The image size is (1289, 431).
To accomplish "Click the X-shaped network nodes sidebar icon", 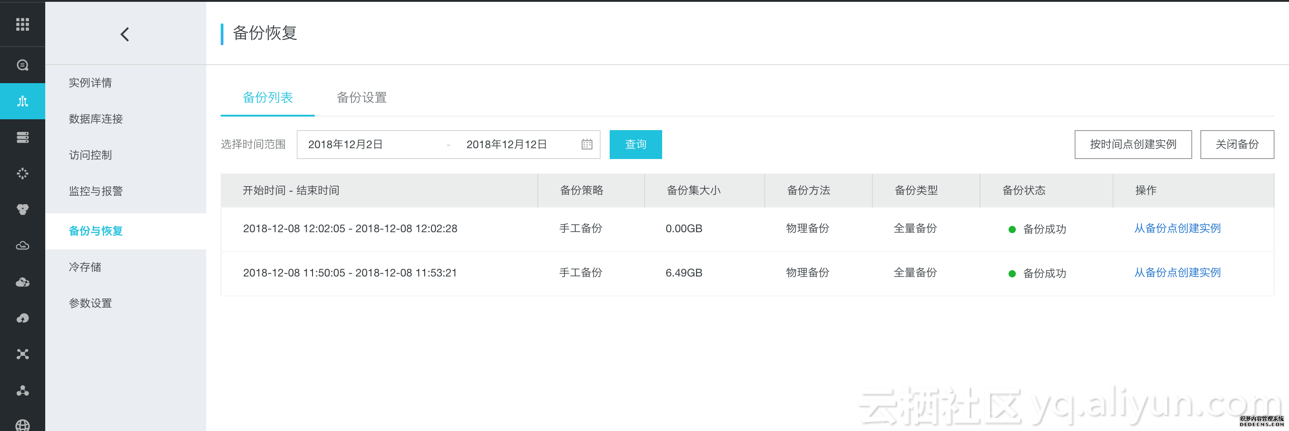I will point(23,354).
